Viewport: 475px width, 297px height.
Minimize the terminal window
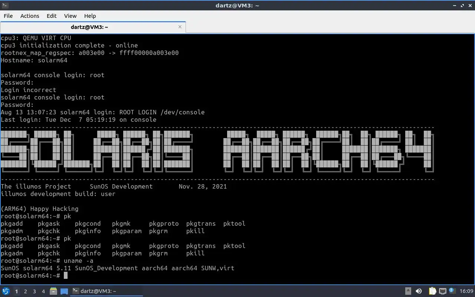[x=455, y=5]
